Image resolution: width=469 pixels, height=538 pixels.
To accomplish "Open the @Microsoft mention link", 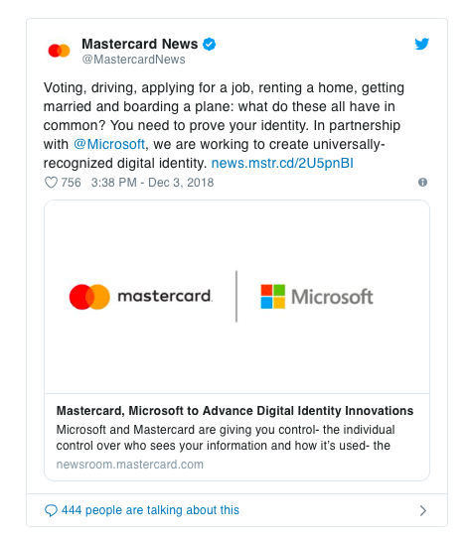I will 109,145.
